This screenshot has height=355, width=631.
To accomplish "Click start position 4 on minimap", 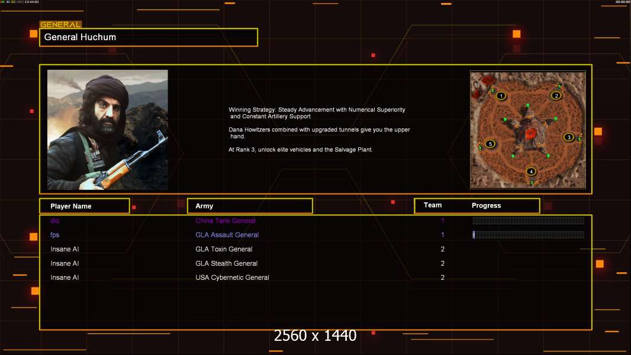I will point(531,171).
